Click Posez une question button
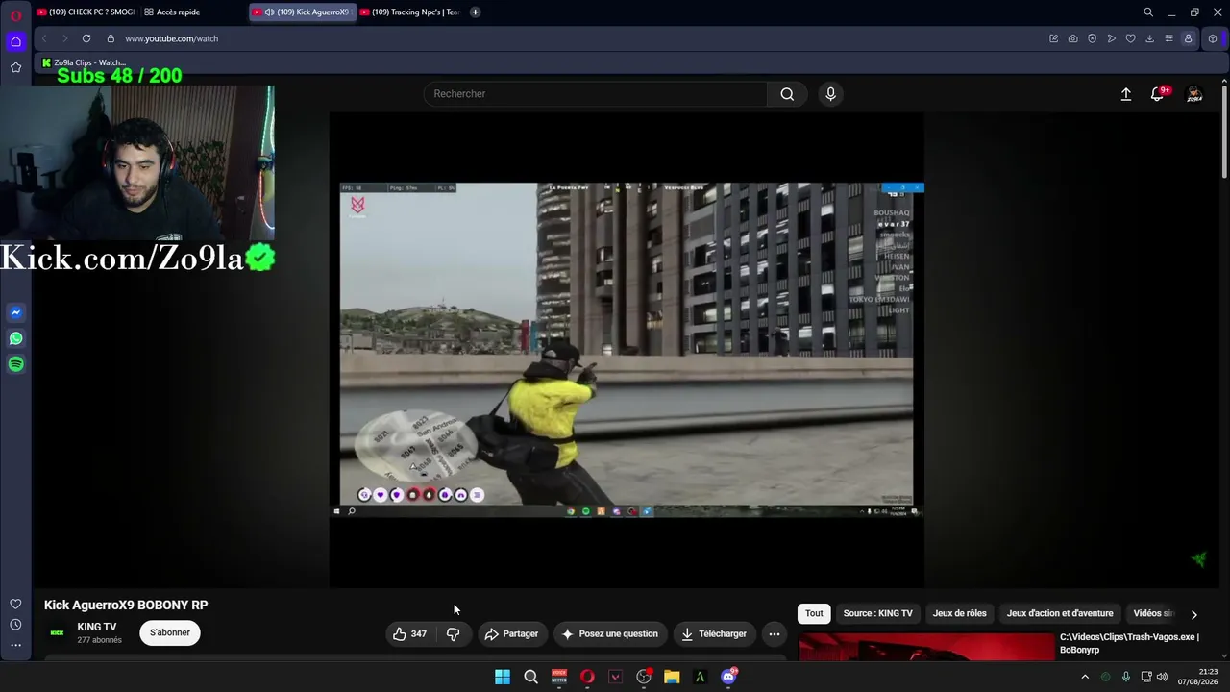This screenshot has height=692, width=1230. tap(610, 634)
